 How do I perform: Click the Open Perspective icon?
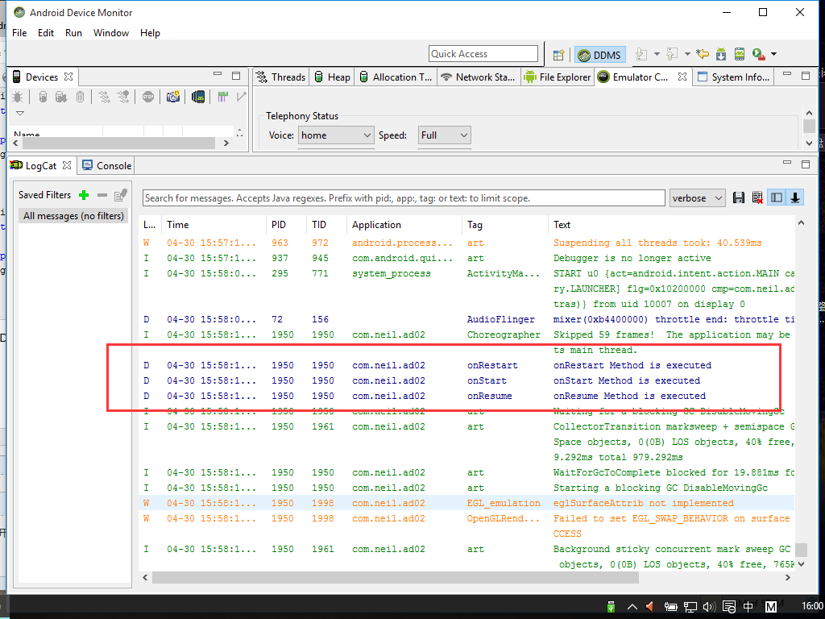click(x=559, y=54)
